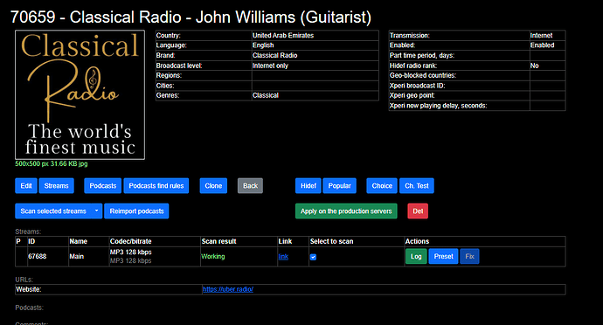Click the Brand value Classical Radio
603x325 pixels.
click(x=275, y=55)
